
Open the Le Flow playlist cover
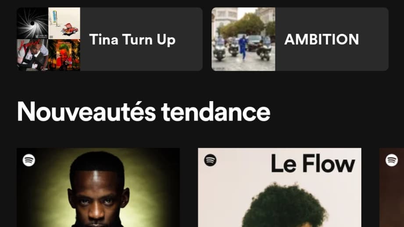pos(279,188)
